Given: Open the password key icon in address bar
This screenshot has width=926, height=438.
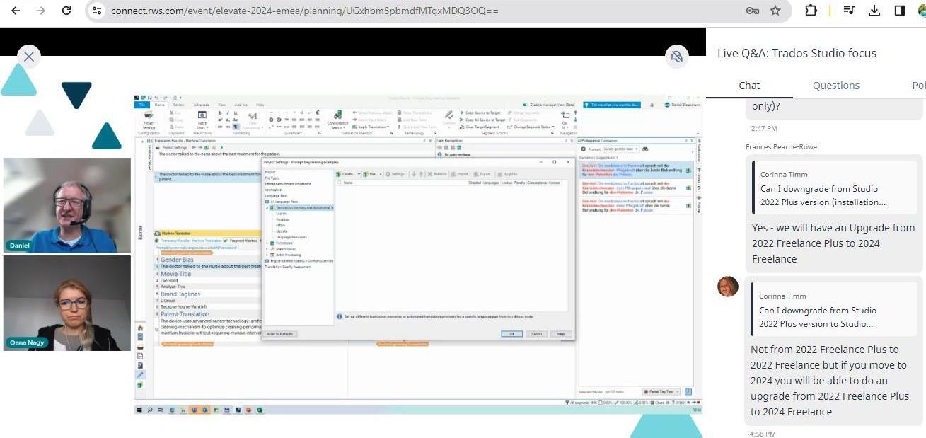Looking at the screenshot, I should click(x=752, y=11).
